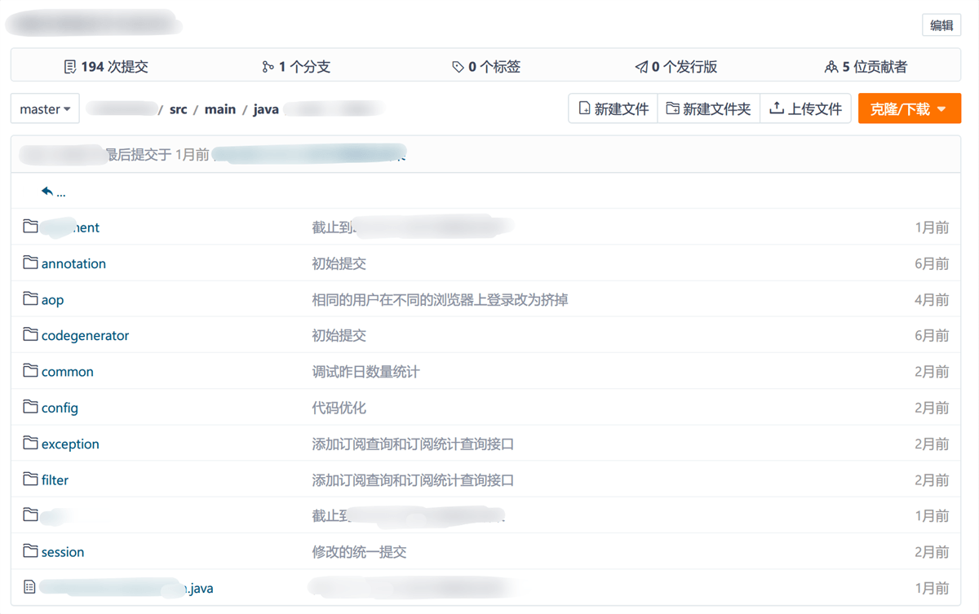Expand the 克隆/下载 dropdown
Screen dimensions: 979x614
pyautogui.click(x=909, y=108)
